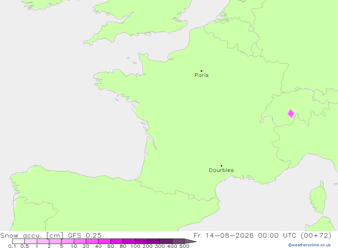This screenshot has width=338, height=248.
Task: Click the '500' legend value
Action: [x=184, y=246]
